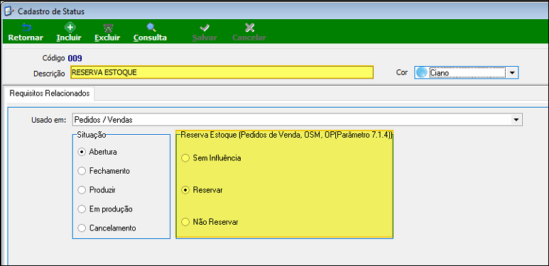The width and height of the screenshot is (549, 266).
Task: Click the Excluir toolbar icon
Action: coord(107,28)
